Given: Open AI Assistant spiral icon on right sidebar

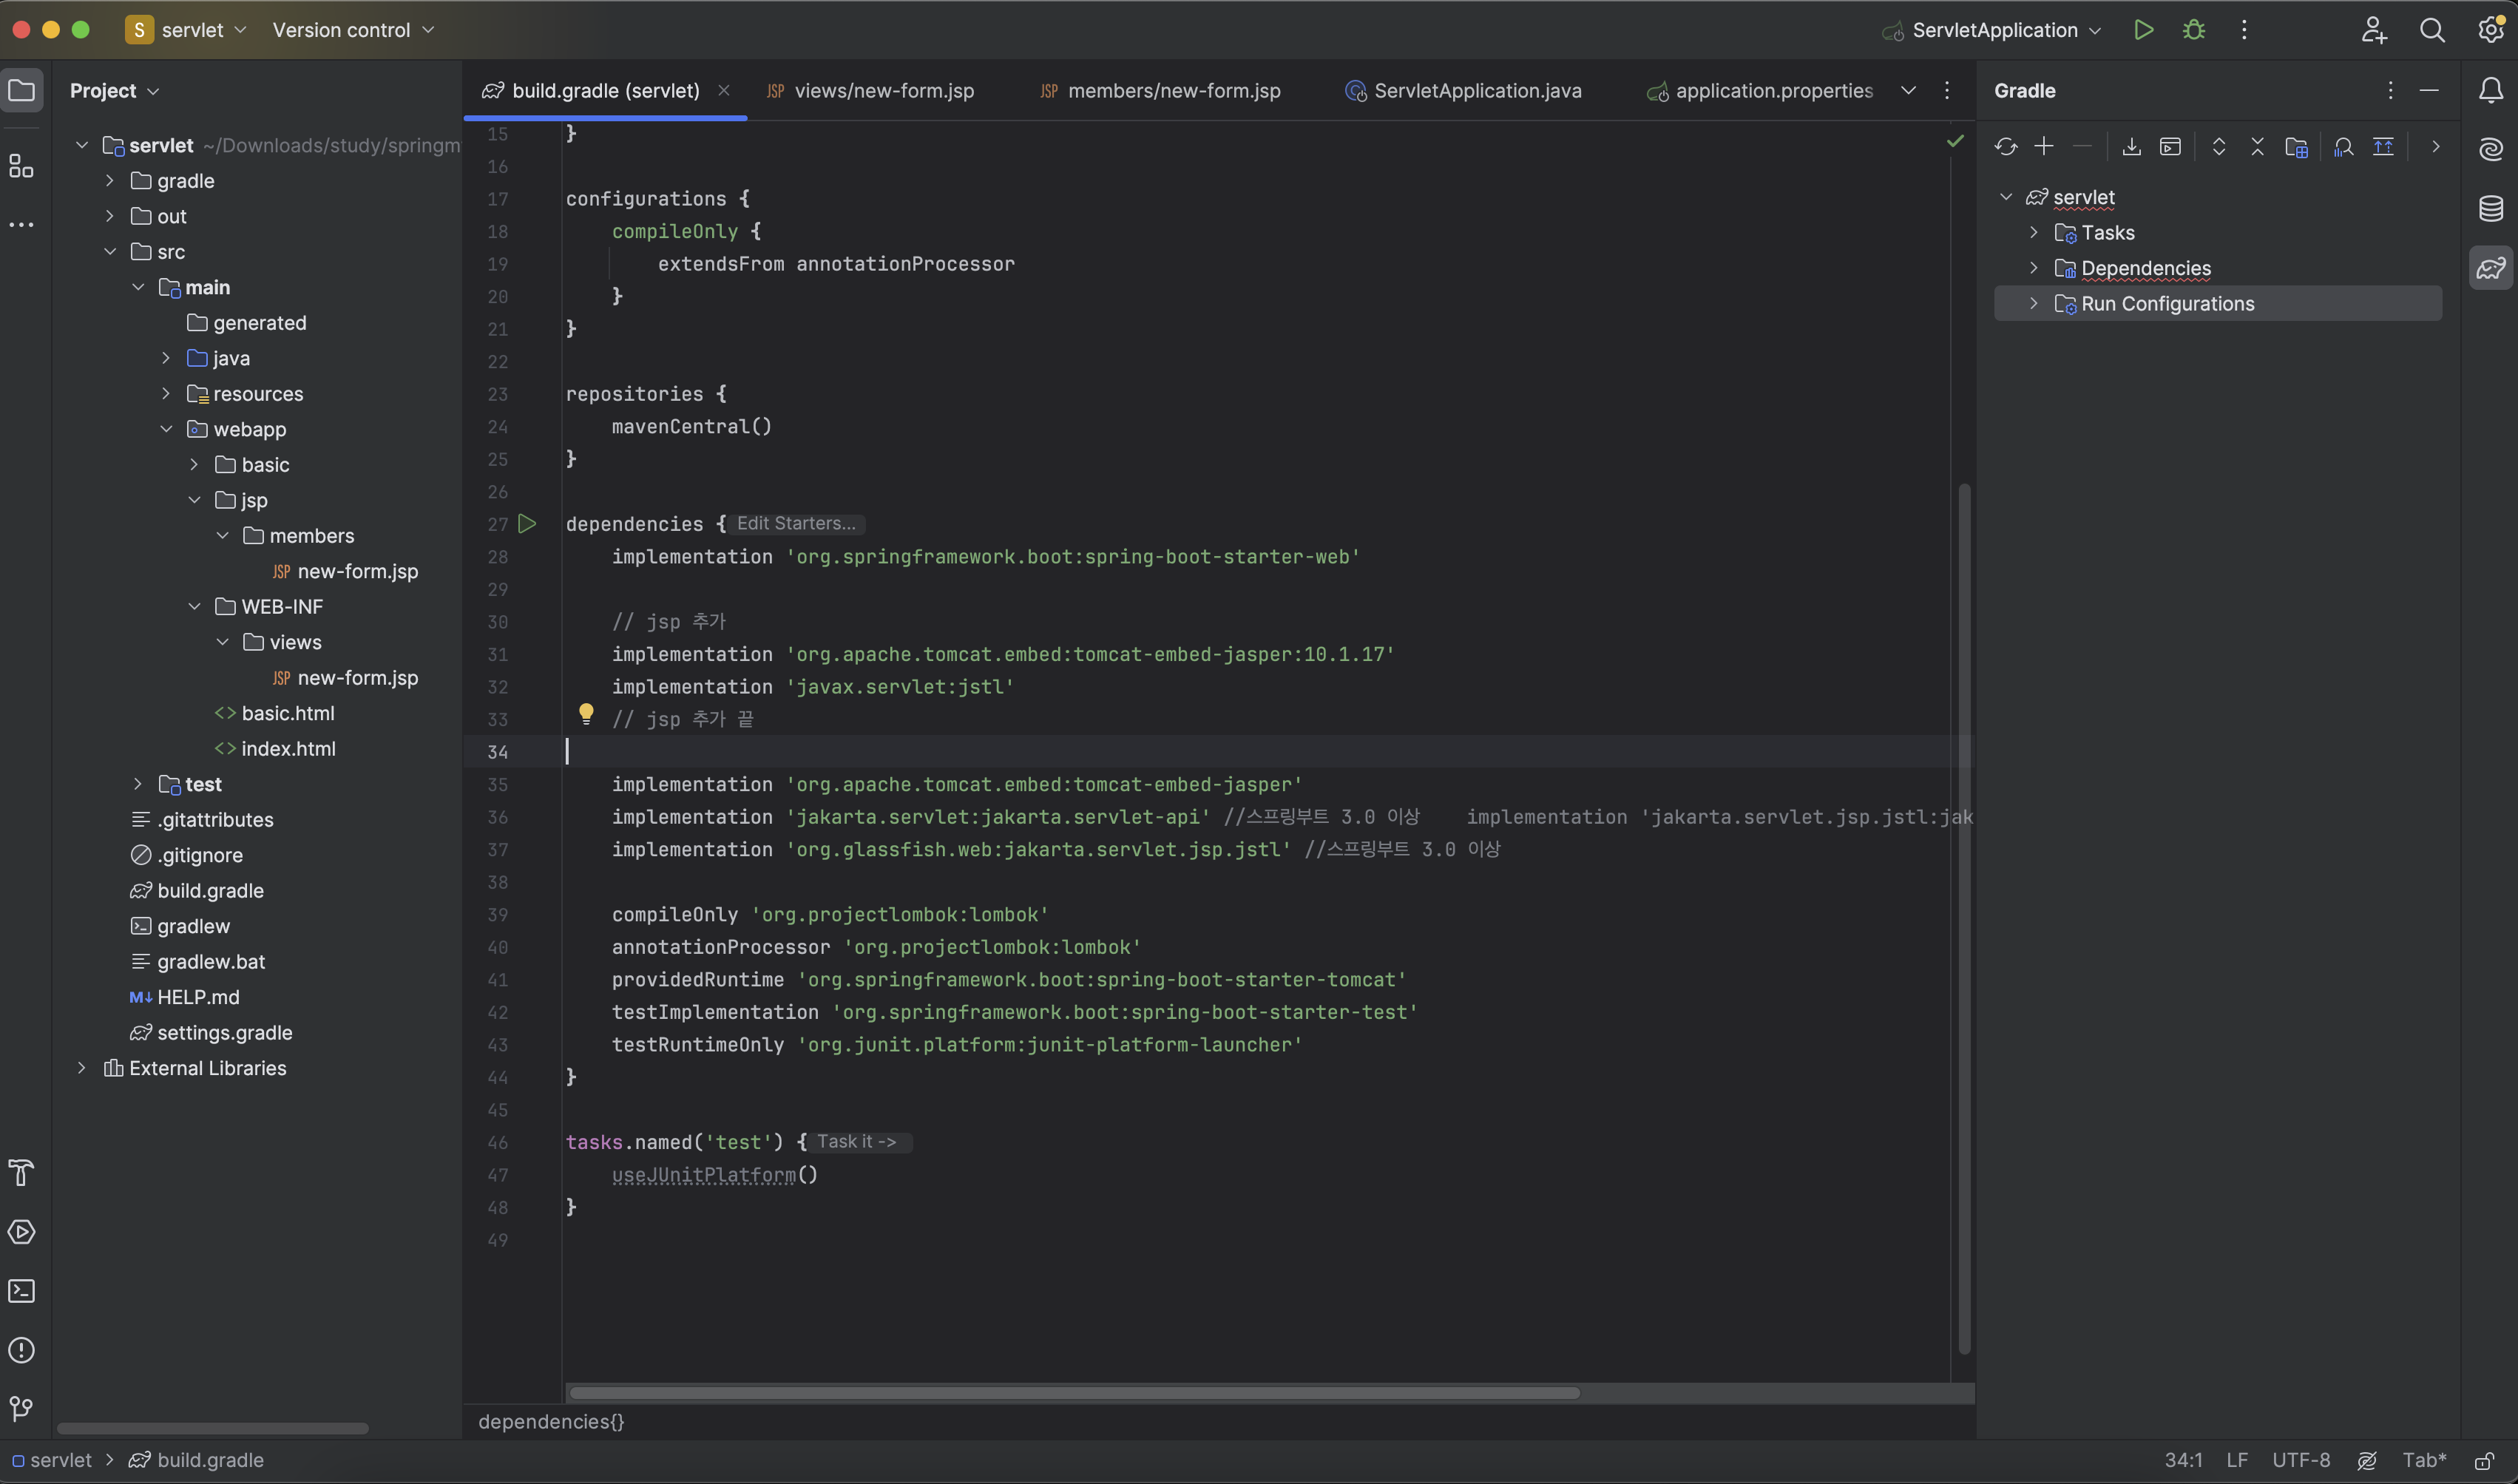Looking at the screenshot, I should pyautogui.click(x=2491, y=150).
